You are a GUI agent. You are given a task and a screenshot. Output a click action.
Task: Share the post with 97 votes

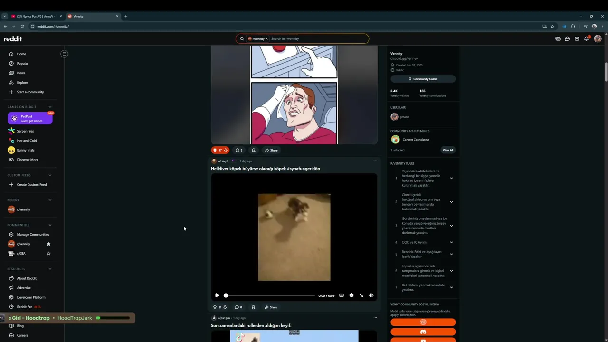click(271, 150)
